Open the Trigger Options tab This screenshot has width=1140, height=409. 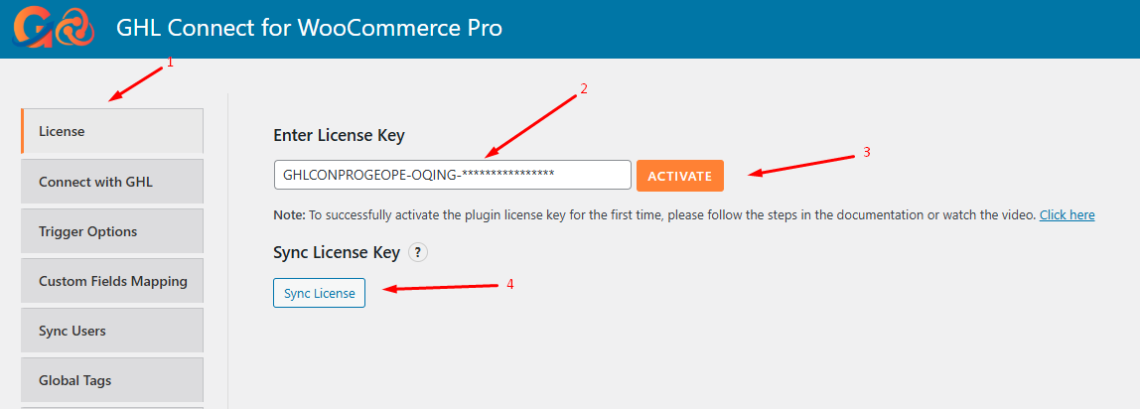[x=111, y=231]
